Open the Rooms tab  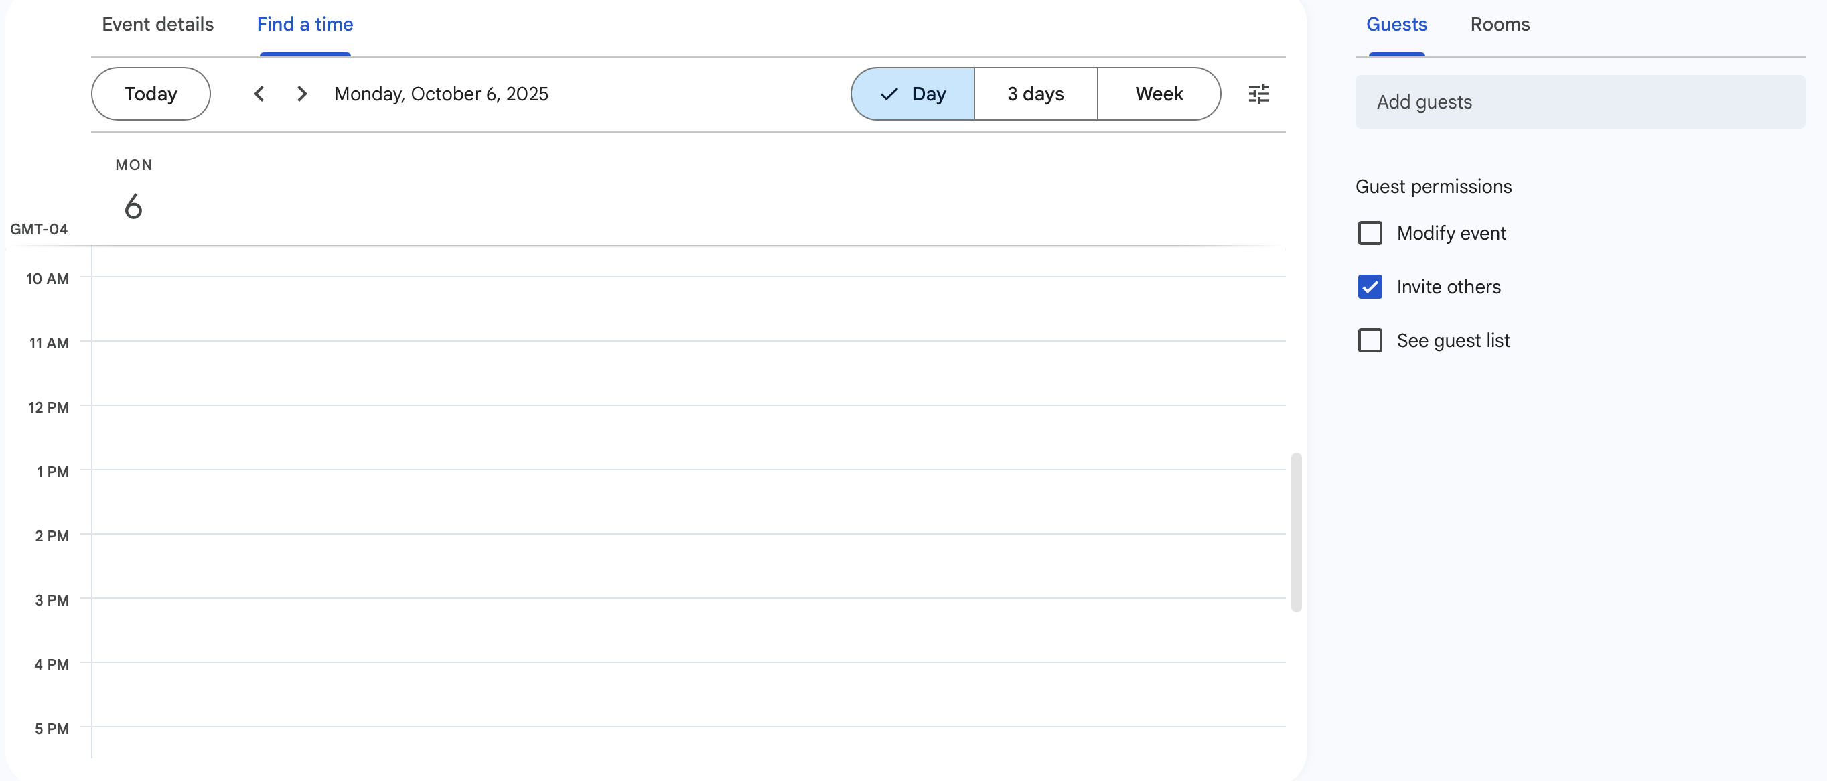[x=1500, y=25]
